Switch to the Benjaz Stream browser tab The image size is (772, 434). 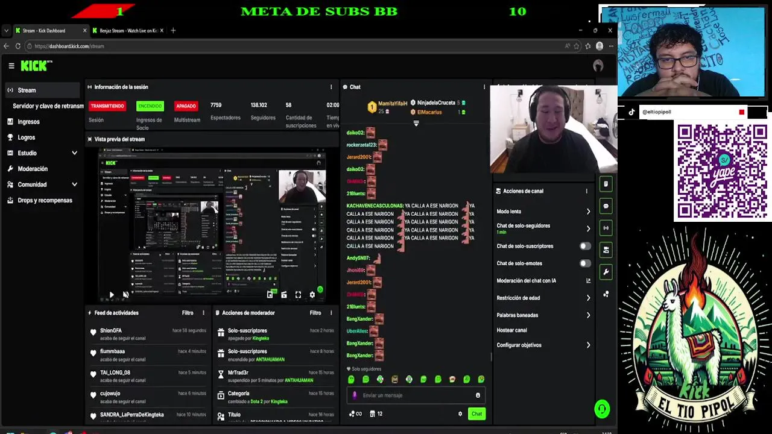coord(127,31)
